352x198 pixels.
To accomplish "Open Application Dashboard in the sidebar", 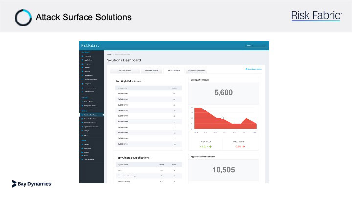I will click(x=91, y=127).
